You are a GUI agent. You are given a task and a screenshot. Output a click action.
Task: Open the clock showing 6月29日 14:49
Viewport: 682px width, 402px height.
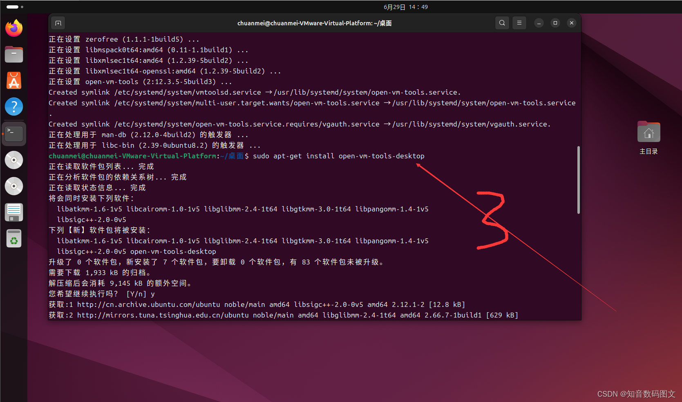click(x=406, y=7)
